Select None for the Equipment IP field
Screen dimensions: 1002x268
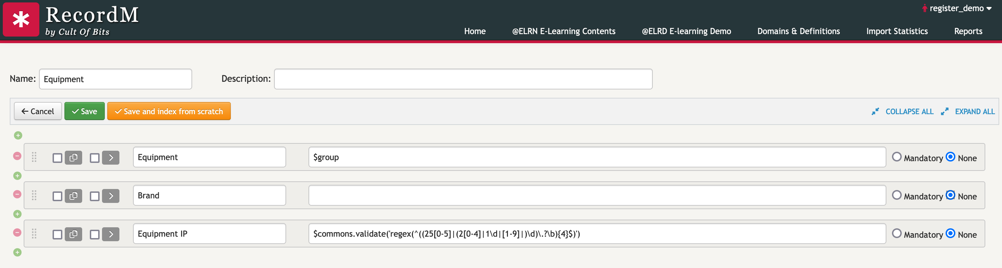tap(950, 233)
